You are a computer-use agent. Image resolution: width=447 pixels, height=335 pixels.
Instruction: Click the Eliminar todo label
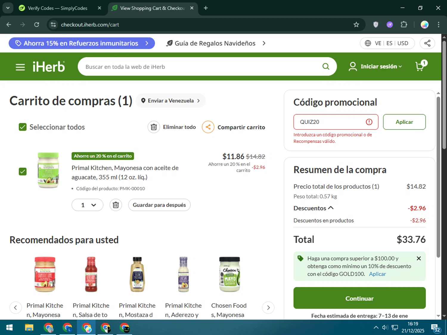pos(179,127)
